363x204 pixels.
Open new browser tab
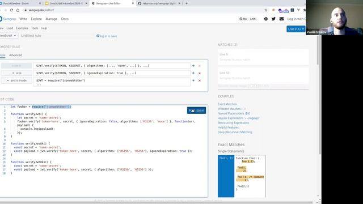(187, 3)
